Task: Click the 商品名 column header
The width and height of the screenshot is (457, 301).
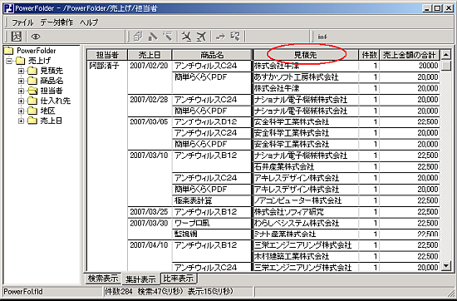Action: 212,55
